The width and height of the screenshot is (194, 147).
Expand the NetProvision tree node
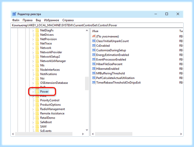click(x=33, y=39)
